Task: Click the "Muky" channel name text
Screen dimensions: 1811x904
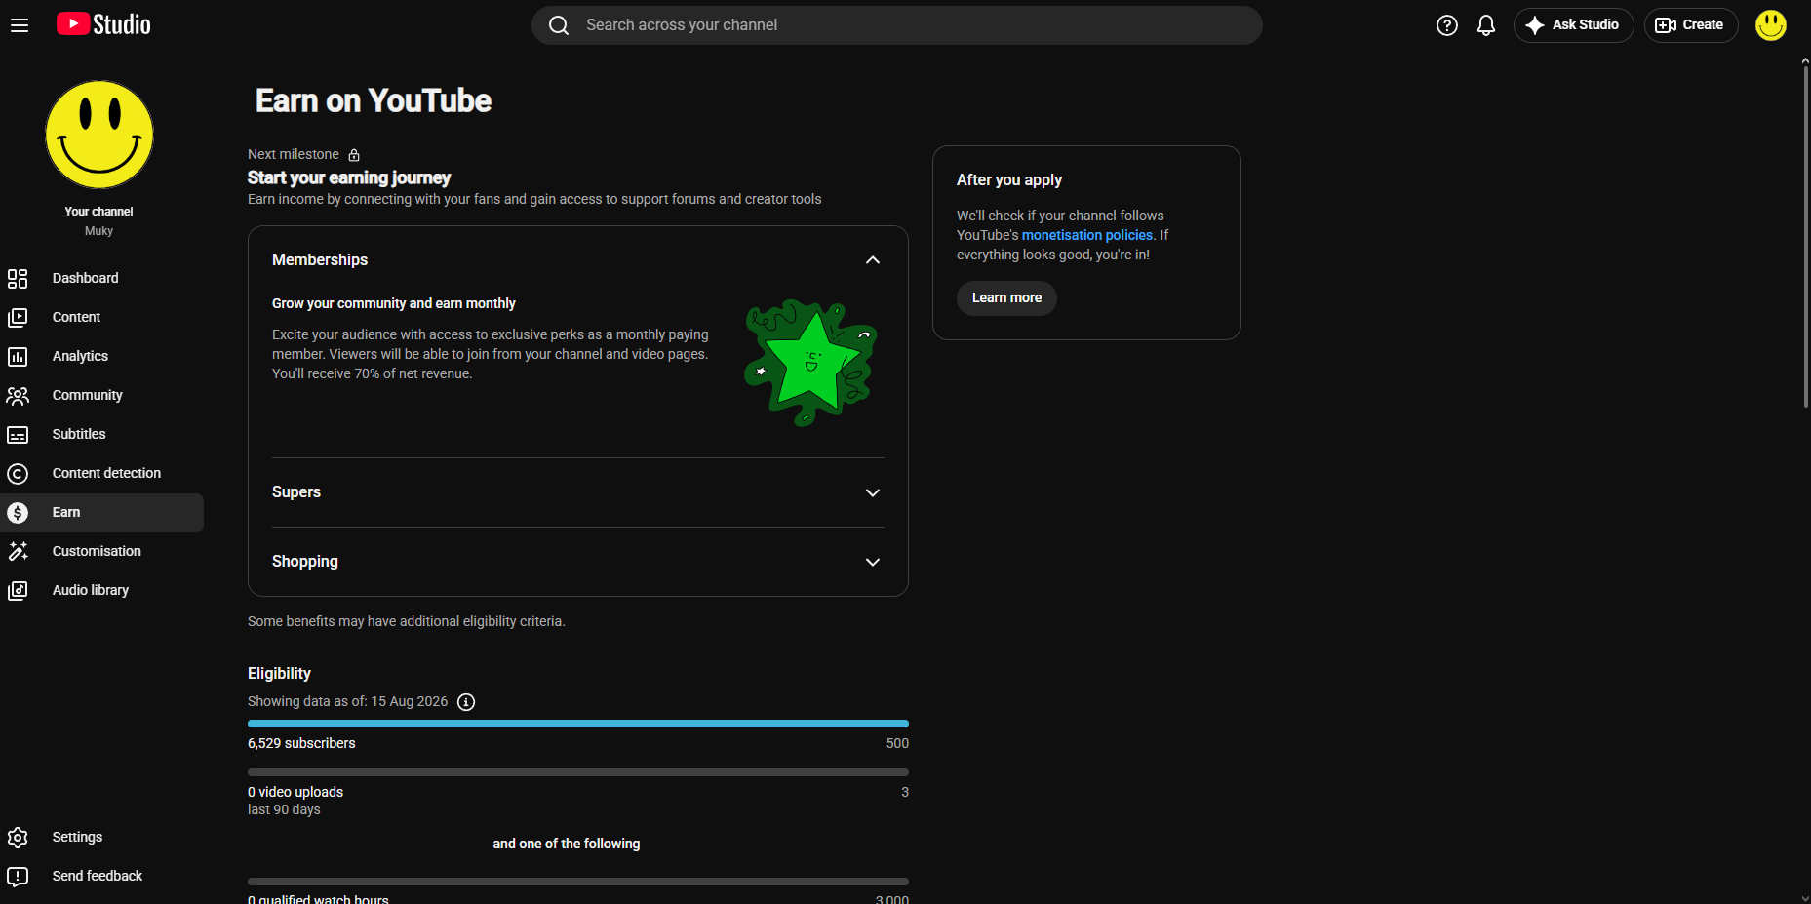Action: pyautogui.click(x=98, y=231)
